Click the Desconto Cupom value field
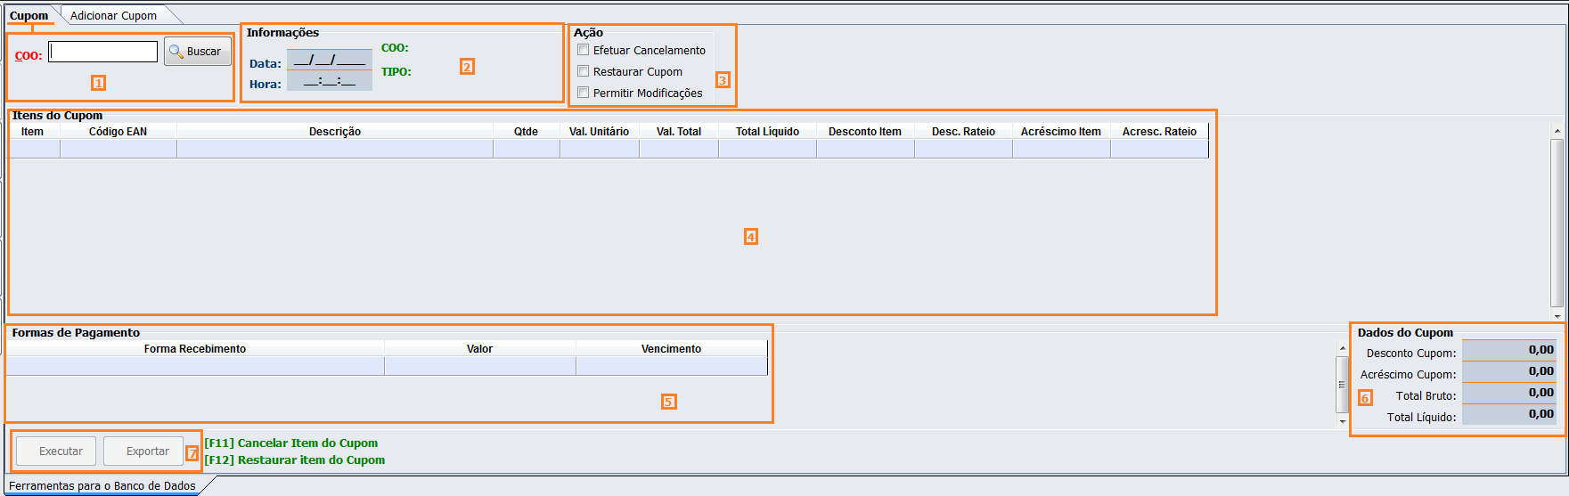Viewport: 1569px width, 496px height. [x=1508, y=351]
